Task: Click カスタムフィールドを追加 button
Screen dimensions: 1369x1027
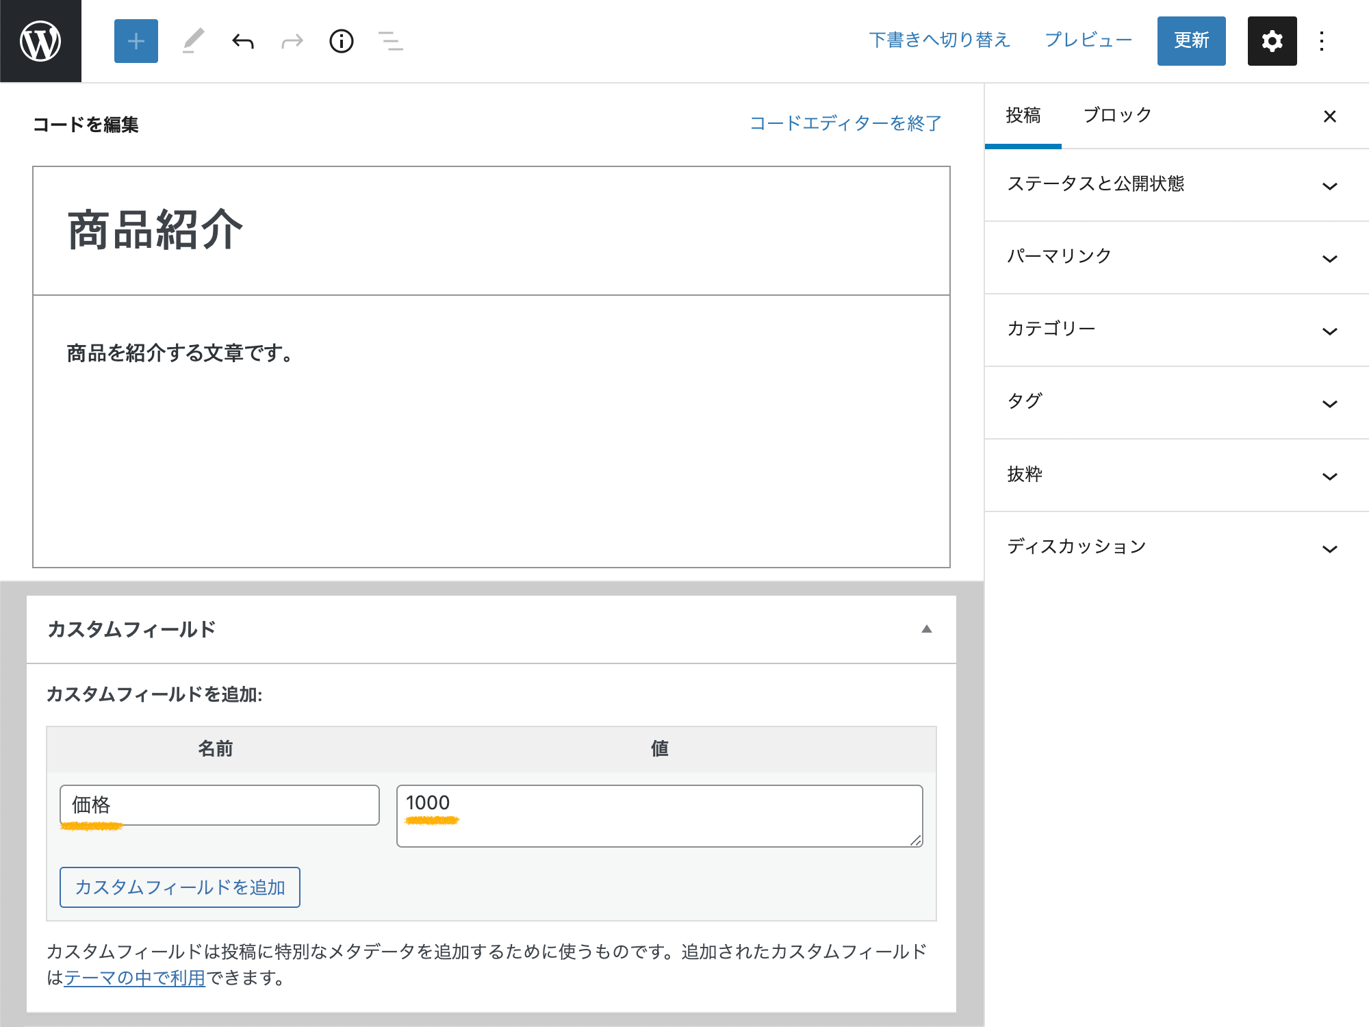Action: pos(180,887)
